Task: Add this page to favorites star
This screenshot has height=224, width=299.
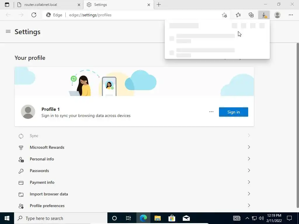Action: tap(224, 15)
